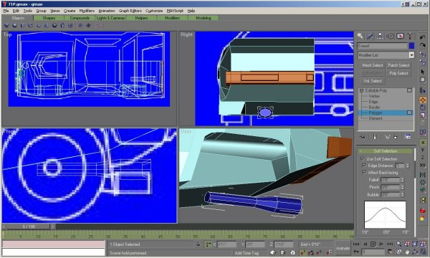Select the Move transform tool icon

(423, 100)
